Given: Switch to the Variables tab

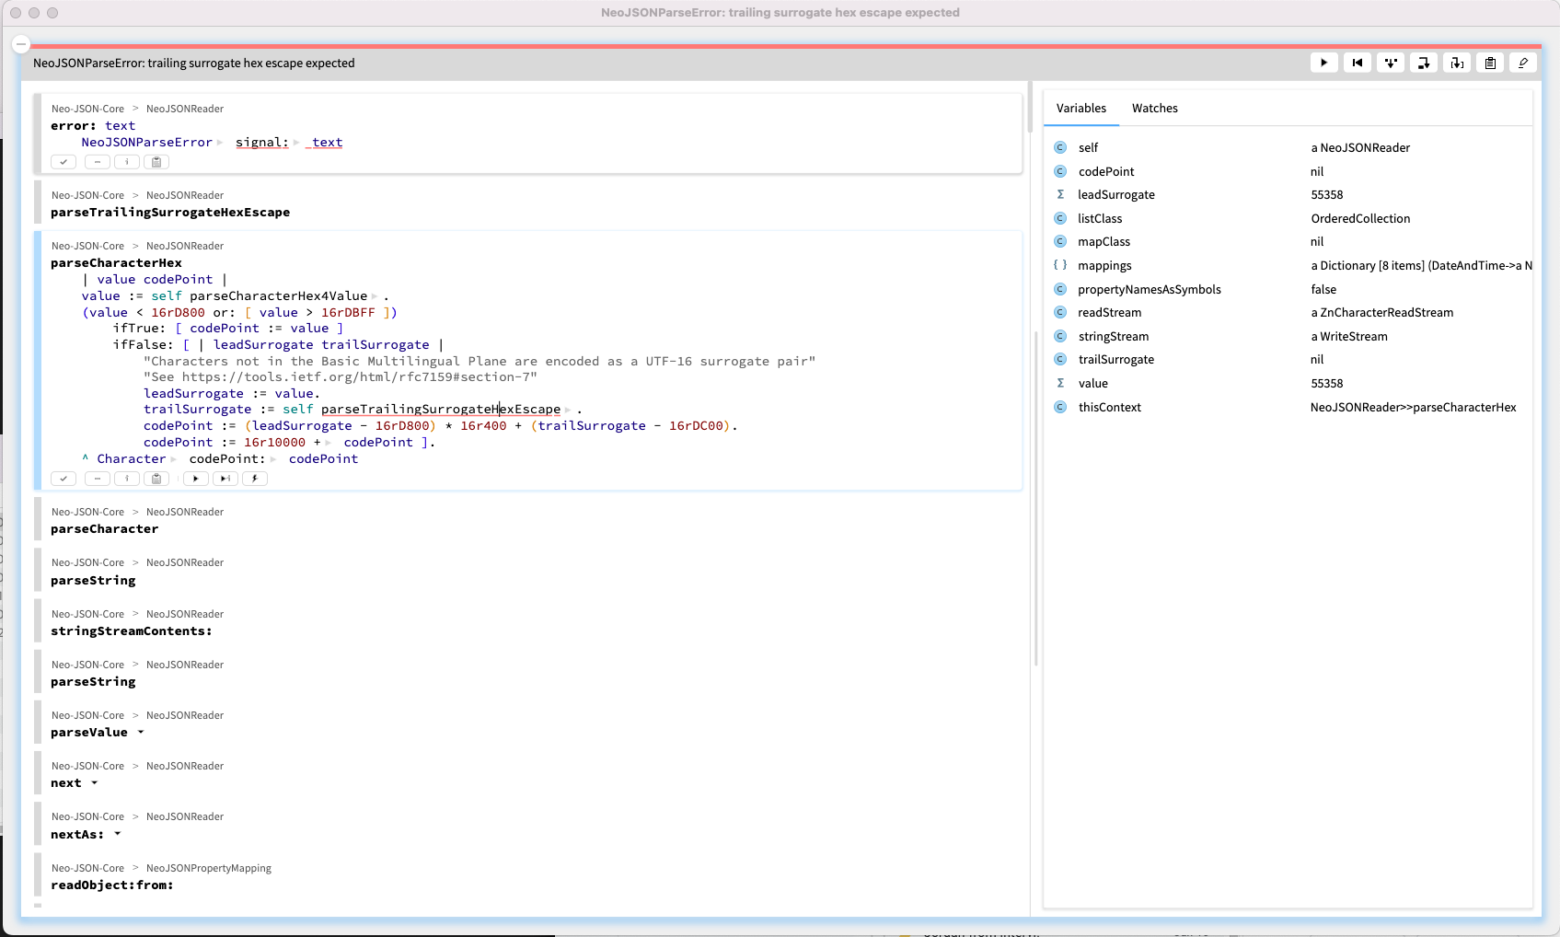Looking at the screenshot, I should point(1081,108).
